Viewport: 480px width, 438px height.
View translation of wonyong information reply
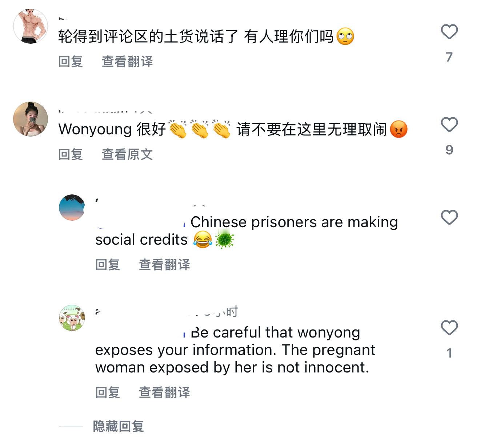164,392
